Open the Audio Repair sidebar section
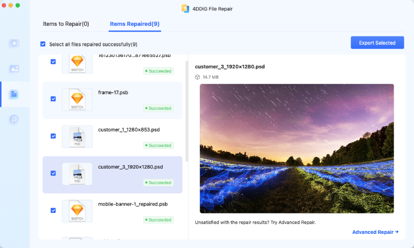 tap(14, 119)
